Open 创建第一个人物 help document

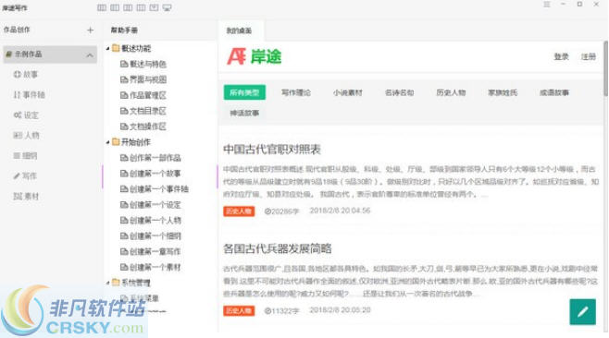(x=151, y=220)
